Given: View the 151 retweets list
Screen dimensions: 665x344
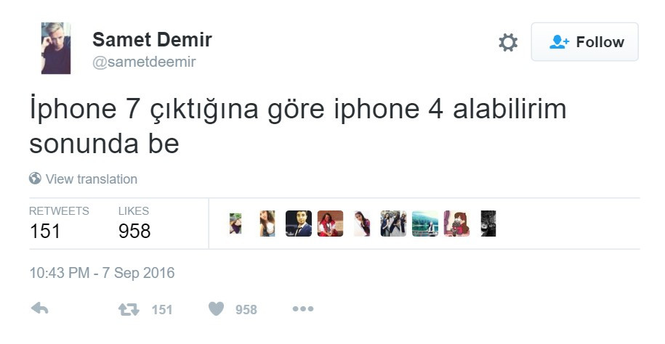Looking at the screenshot, I should pos(59,224).
